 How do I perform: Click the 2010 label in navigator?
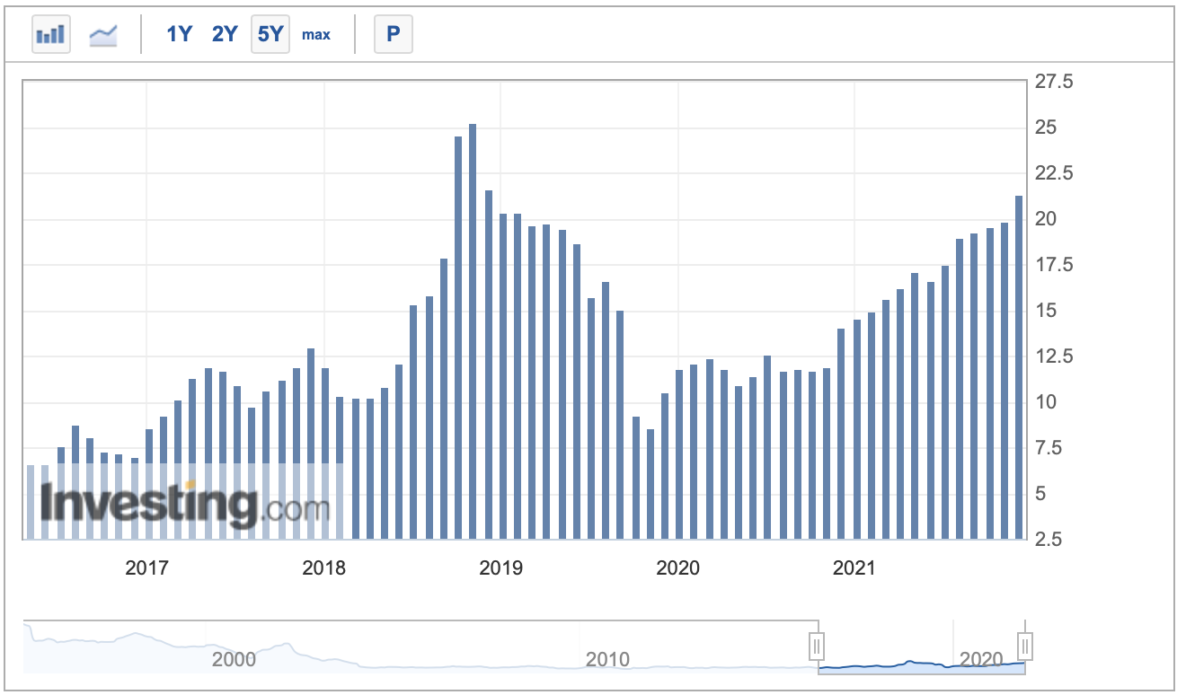coord(607,660)
